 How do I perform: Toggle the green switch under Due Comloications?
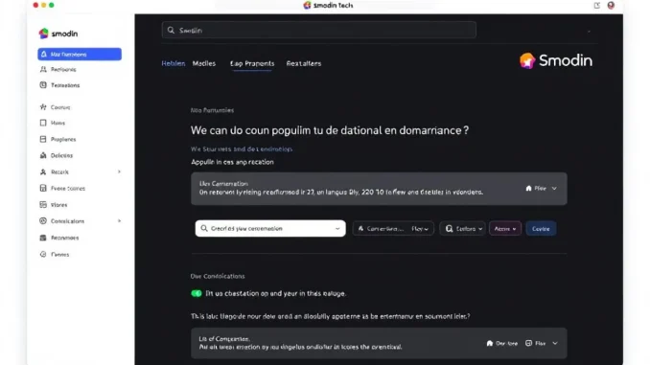[x=197, y=293]
